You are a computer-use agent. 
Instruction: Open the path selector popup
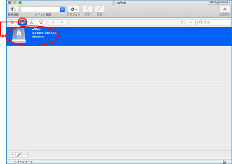(x=126, y=22)
